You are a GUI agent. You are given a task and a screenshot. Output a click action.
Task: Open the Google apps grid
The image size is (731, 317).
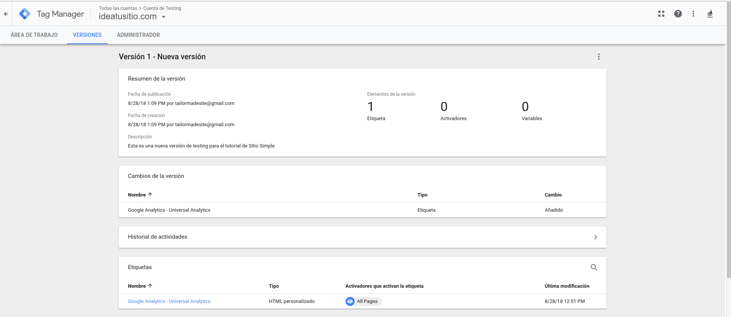tap(661, 14)
